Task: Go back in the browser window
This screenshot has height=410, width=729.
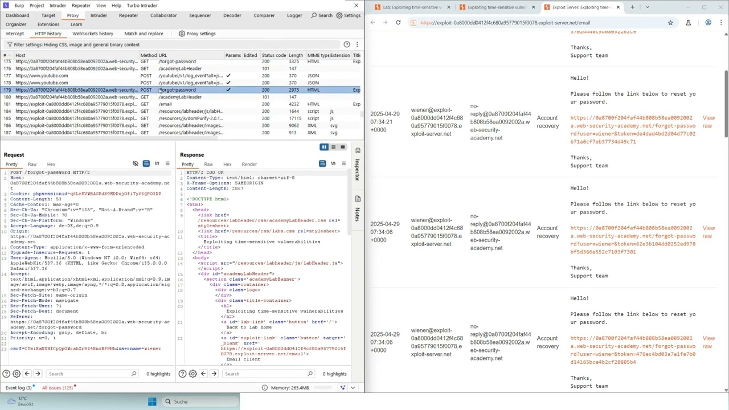Action: coord(372,23)
